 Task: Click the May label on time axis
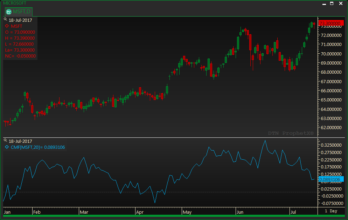(187, 212)
